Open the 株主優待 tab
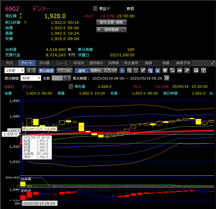The width and height of the screenshot is (216, 209). [x=131, y=63]
